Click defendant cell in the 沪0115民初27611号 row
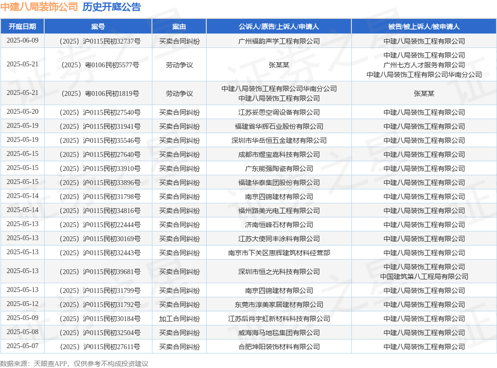The height and width of the screenshot is (368, 497). tap(424, 347)
